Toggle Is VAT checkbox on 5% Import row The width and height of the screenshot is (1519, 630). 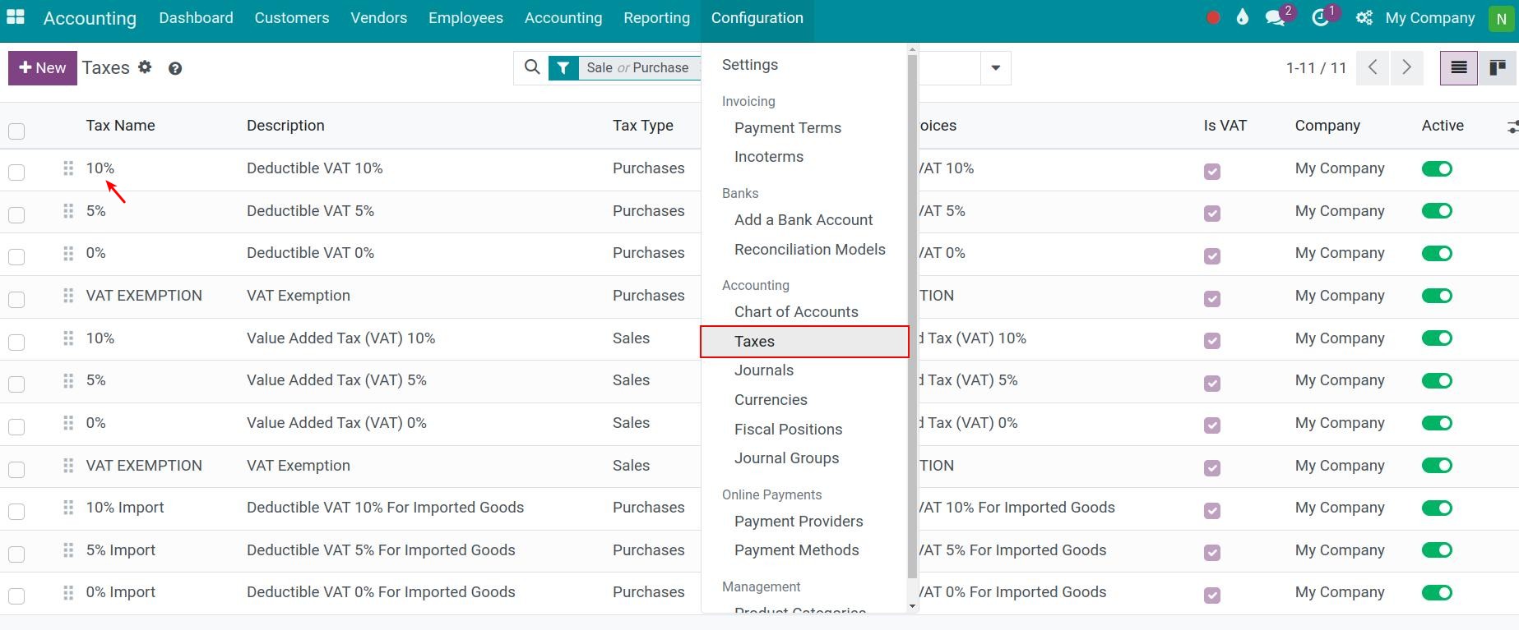point(1211,553)
